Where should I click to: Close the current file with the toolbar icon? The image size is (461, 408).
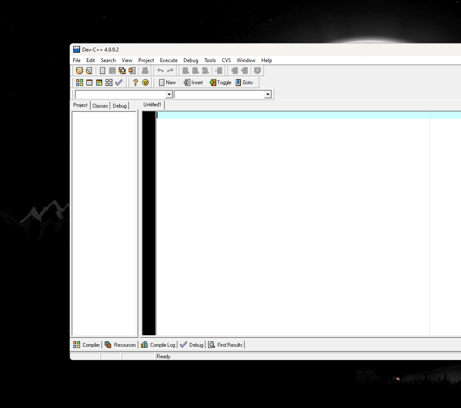(132, 71)
